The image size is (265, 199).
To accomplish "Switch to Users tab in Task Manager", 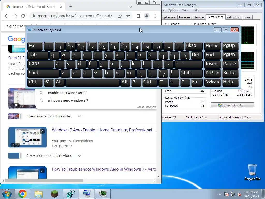I will [x=247, y=17].
